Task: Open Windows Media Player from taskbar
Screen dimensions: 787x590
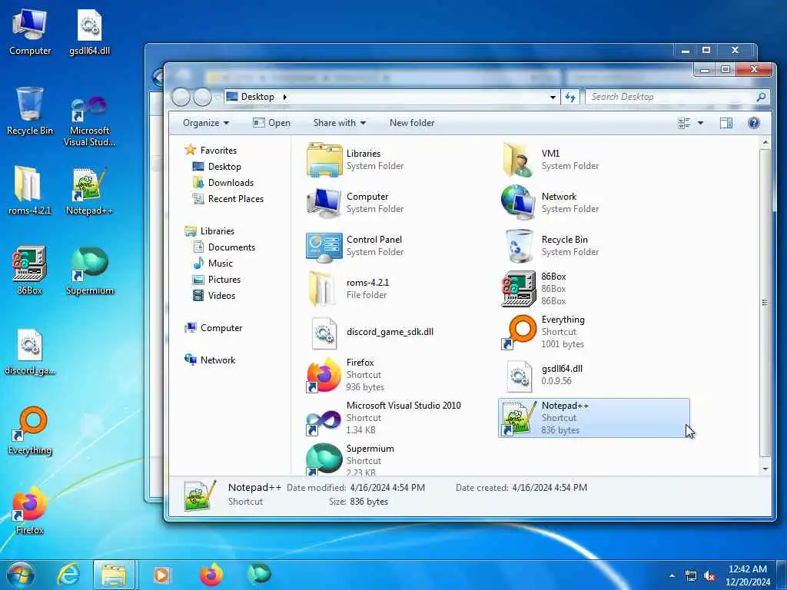Action: pyautogui.click(x=161, y=575)
